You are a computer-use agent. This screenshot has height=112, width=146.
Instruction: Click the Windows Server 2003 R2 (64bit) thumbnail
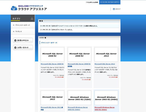[106, 98]
